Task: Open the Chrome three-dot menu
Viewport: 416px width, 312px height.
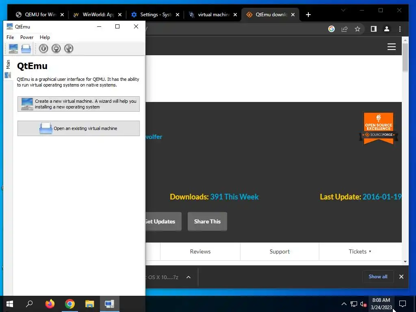Action: coord(400,29)
